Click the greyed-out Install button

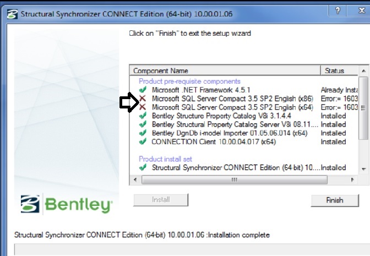161,200
